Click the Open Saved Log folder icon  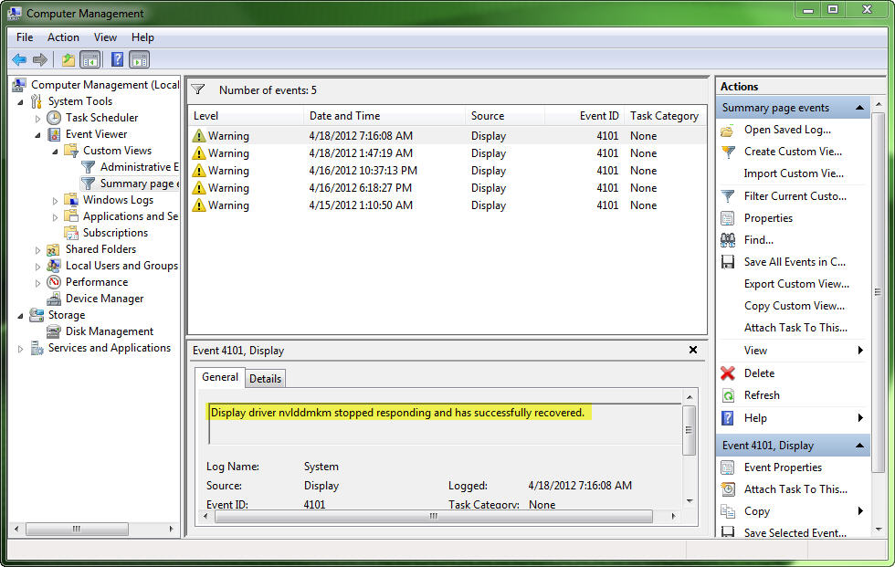(727, 131)
